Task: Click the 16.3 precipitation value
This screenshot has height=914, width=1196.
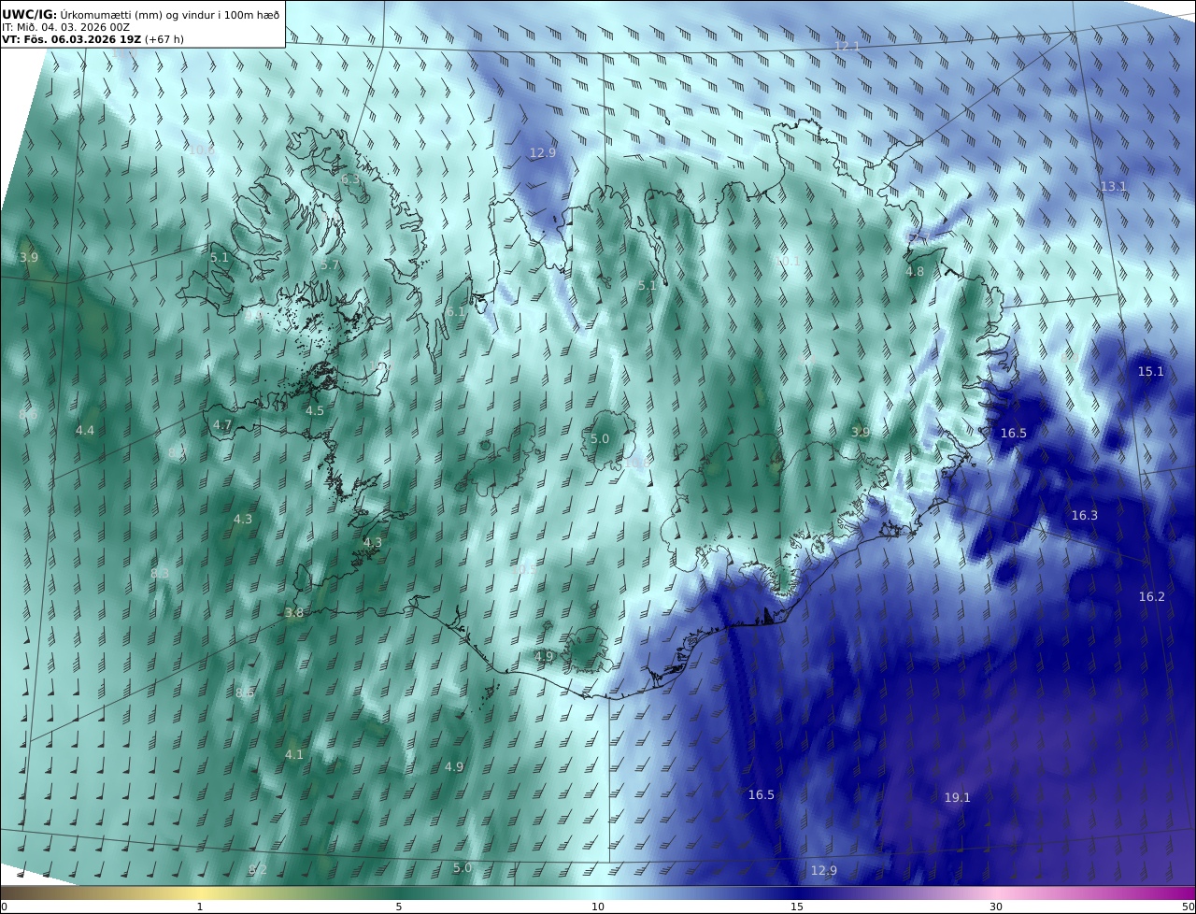Action: click(x=1085, y=516)
